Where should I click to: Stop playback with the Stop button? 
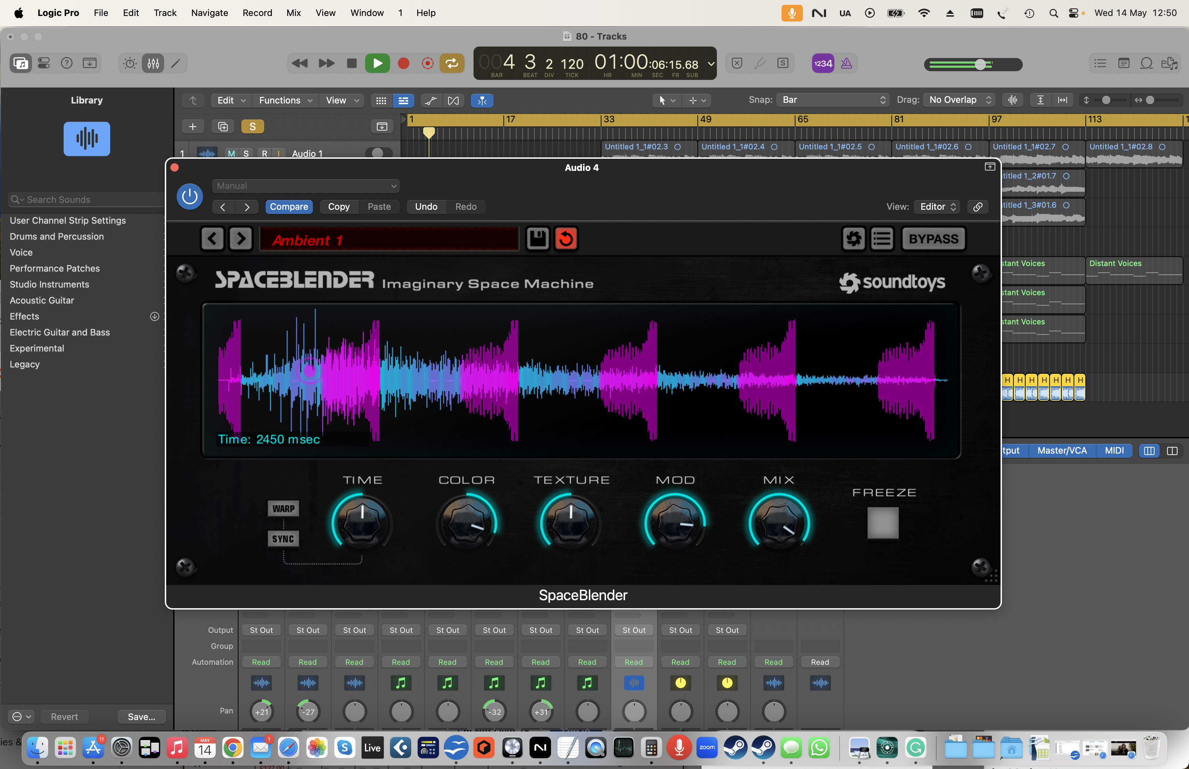point(352,63)
